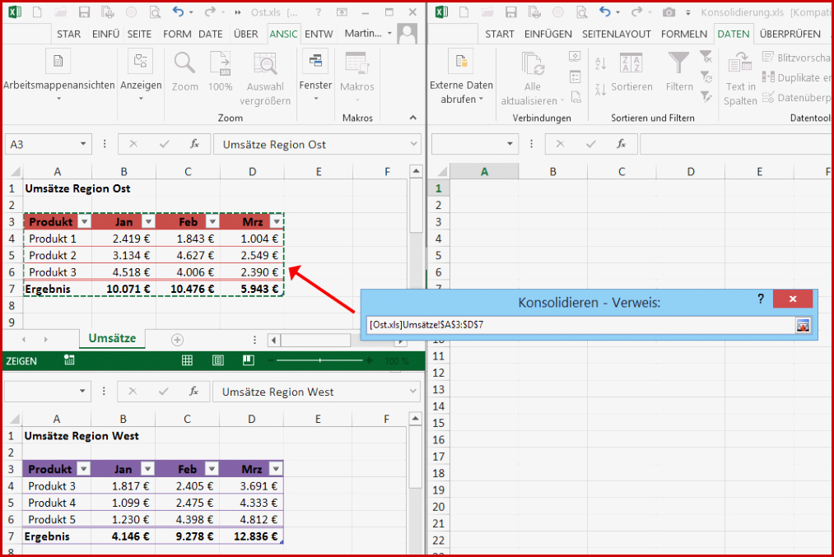
Task: Select the Umsätze sheet tab
Action: click(x=112, y=338)
